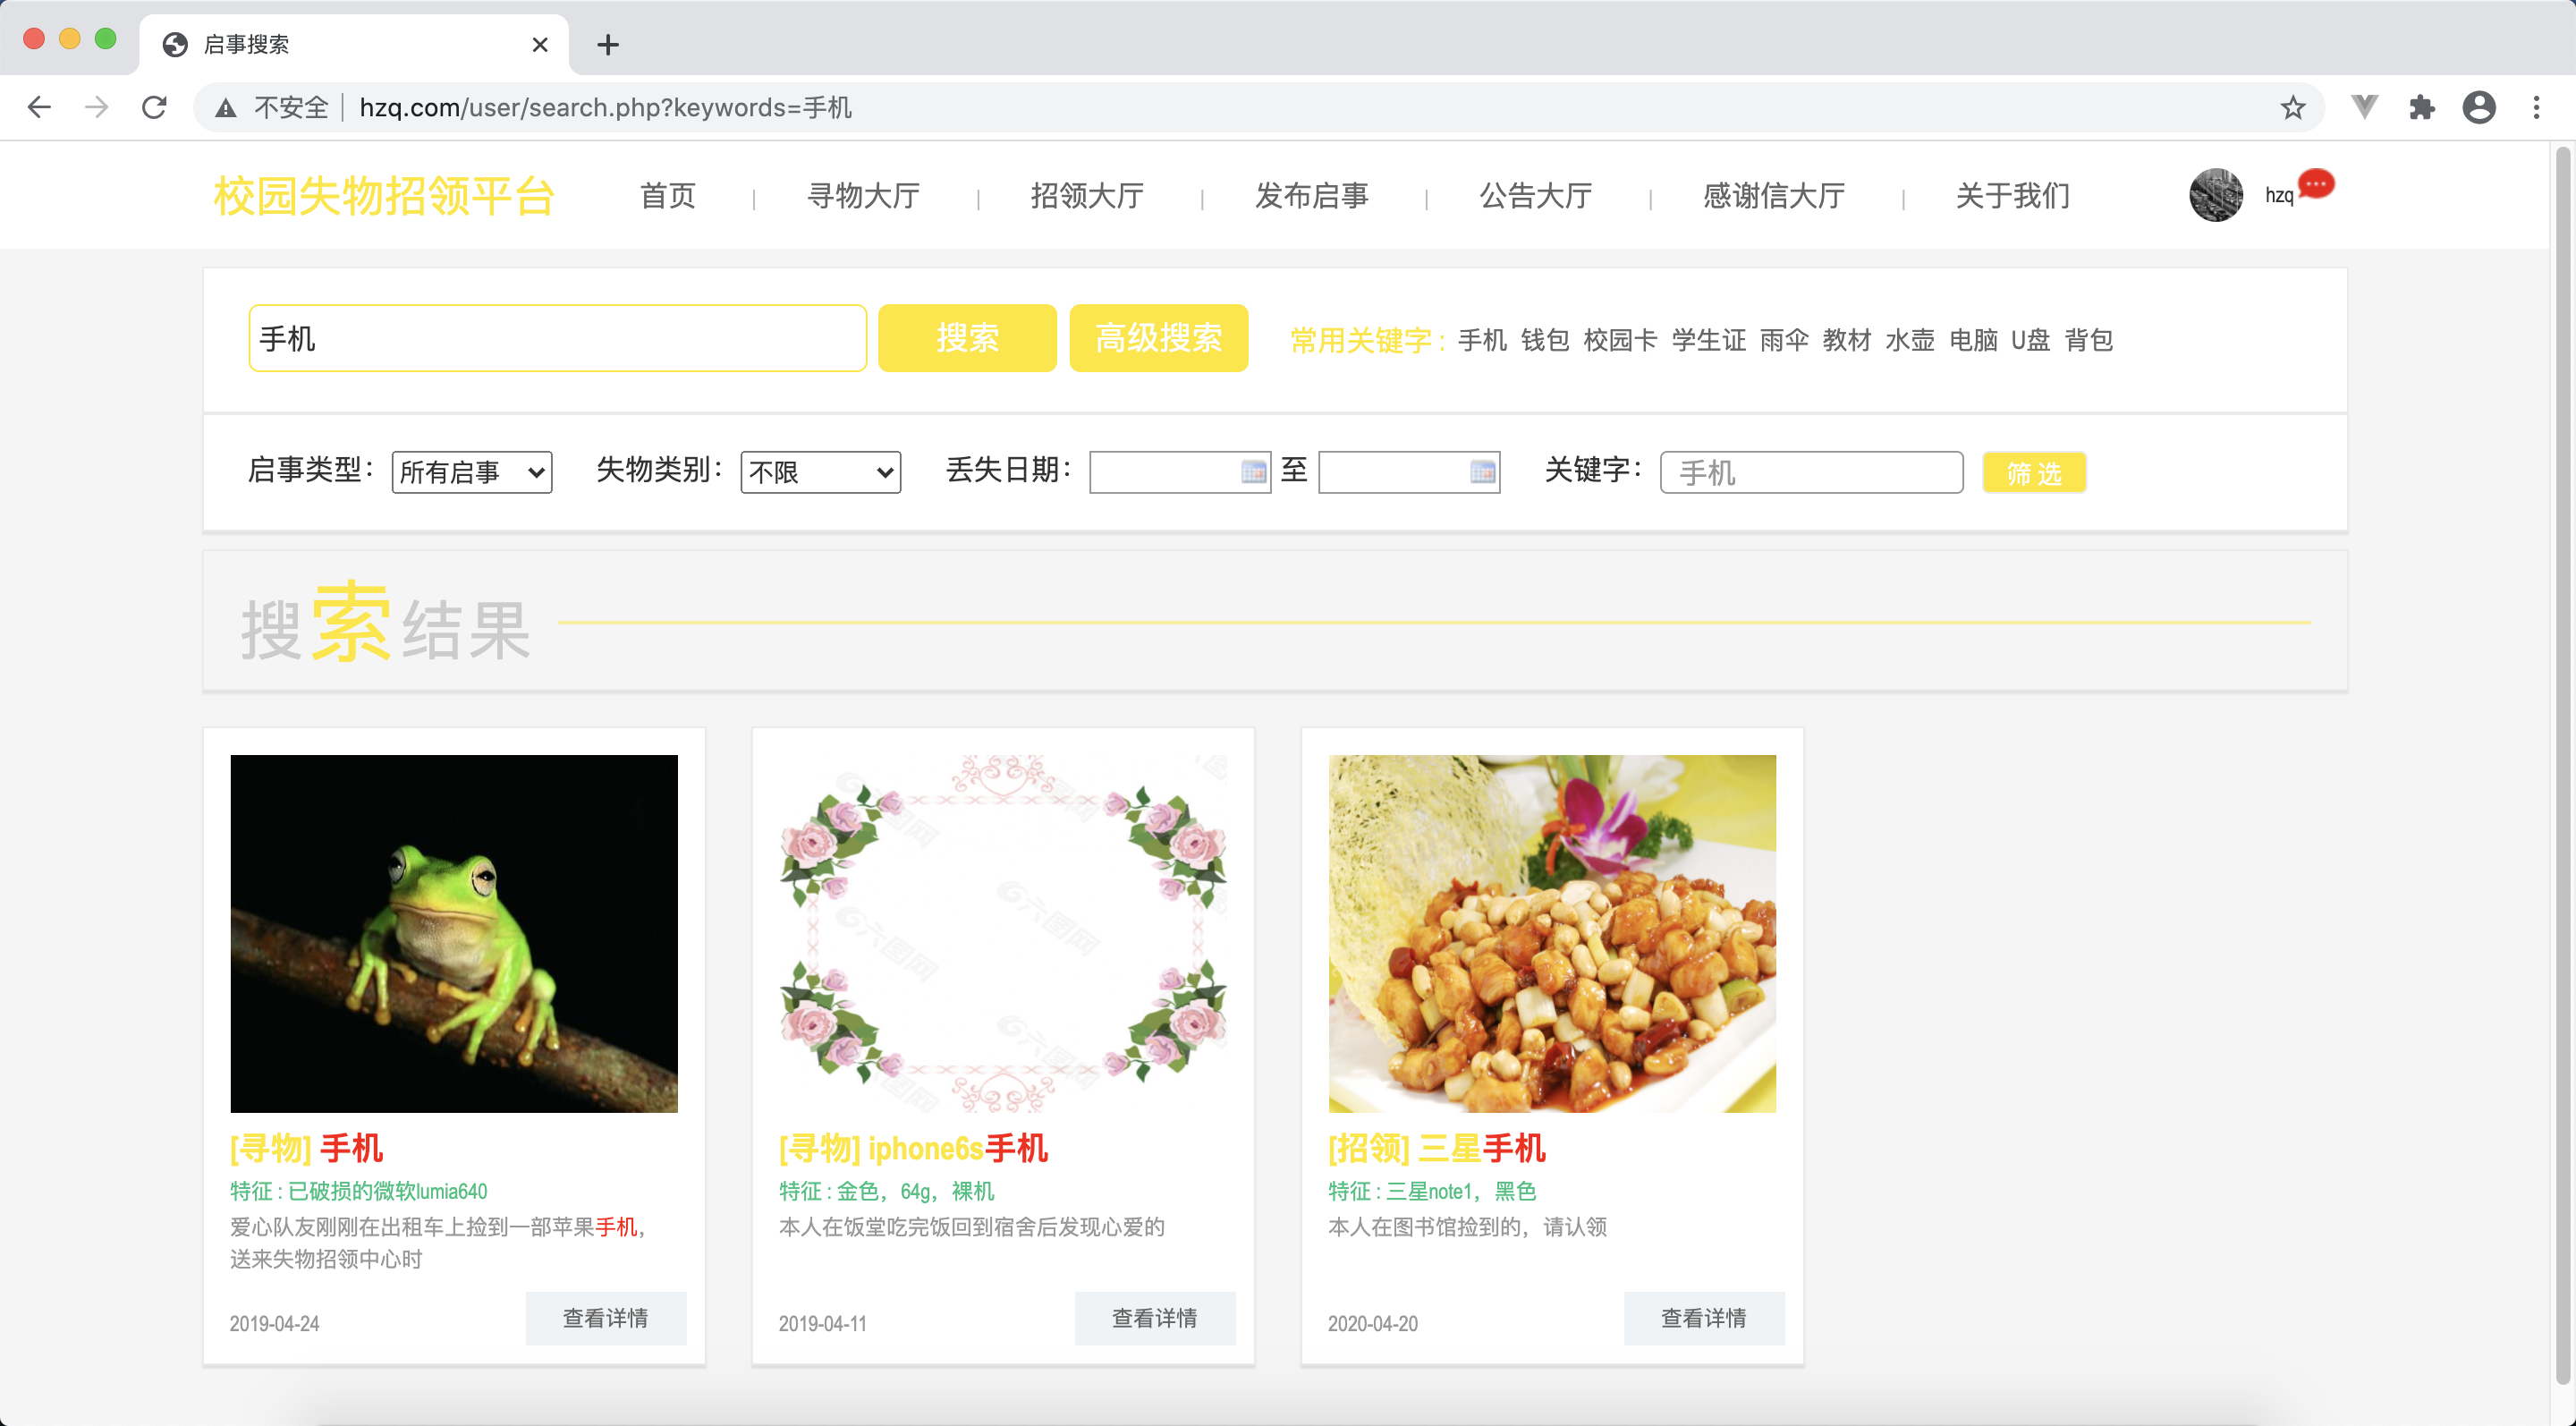2576x1426 pixels.
Task: Go to 寻物大厅
Action: pos(864,196)
